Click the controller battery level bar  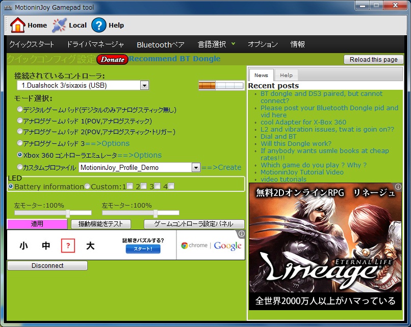tap(221, 85)
